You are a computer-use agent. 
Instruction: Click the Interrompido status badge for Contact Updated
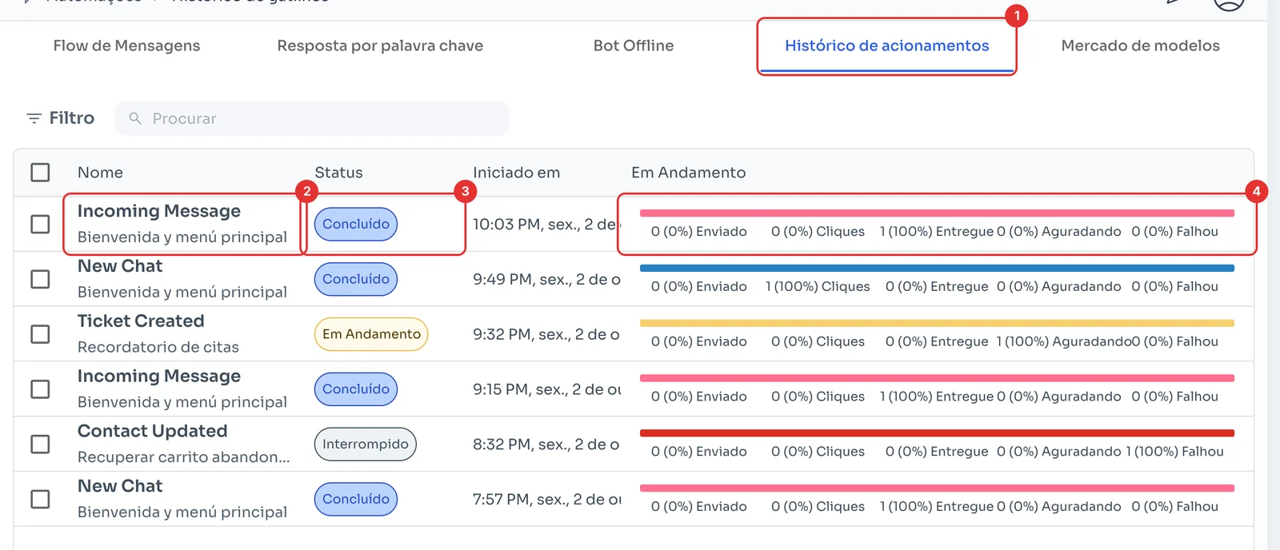[366, 444]
